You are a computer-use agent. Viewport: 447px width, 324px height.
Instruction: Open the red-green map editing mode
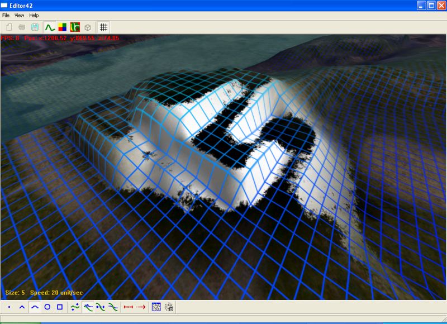pyautogui.click(x=75, y=27)
